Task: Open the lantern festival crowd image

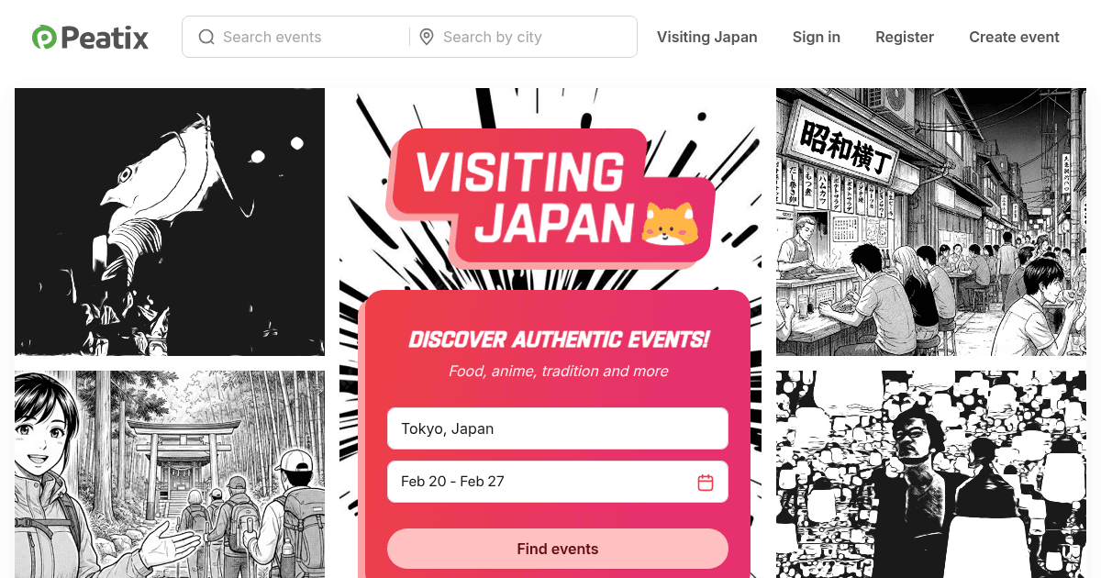Action: click(930, 474)
